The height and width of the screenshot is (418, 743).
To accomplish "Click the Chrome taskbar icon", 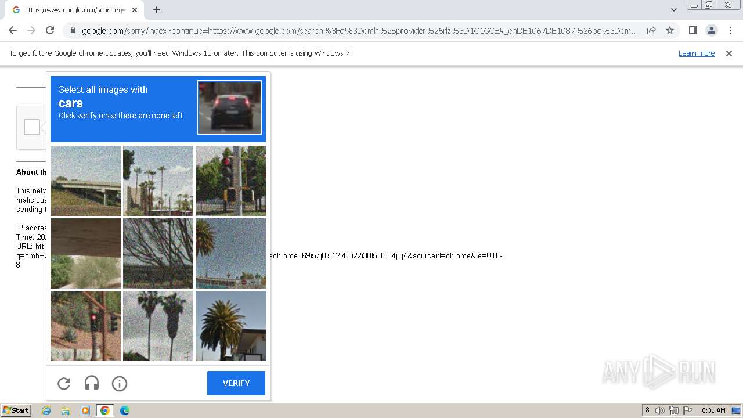I will click(105, 410).
